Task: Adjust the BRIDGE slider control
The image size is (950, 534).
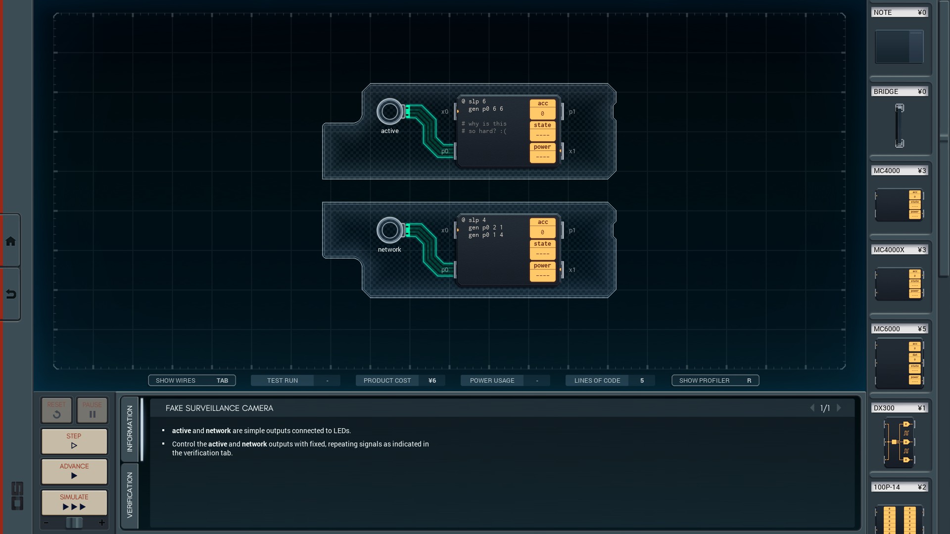Action: [x=899, y=125]
